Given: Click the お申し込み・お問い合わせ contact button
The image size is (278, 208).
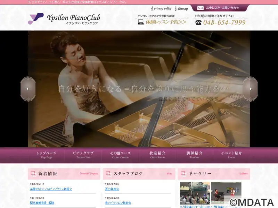Looking at the screenshot, I should click(x=219, y=8).
